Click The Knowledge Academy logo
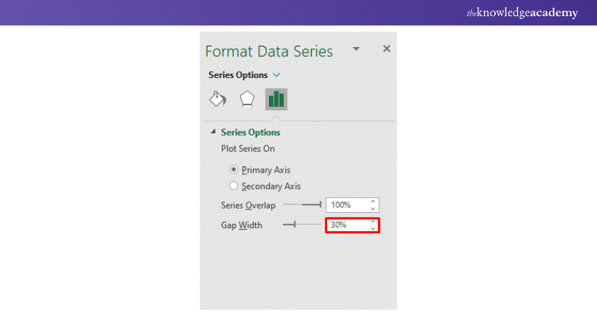 click(523, 13)
